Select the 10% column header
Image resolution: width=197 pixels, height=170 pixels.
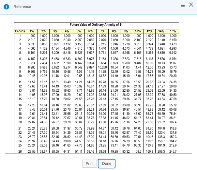coord(138,31)
